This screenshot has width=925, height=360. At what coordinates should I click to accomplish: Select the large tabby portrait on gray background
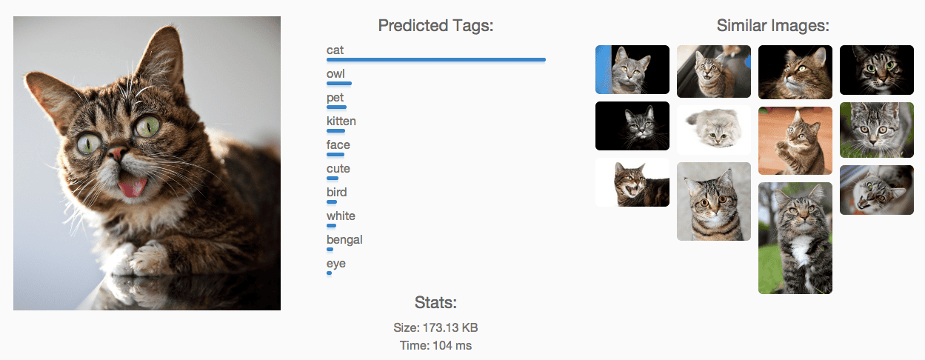(x=714, y=201)
